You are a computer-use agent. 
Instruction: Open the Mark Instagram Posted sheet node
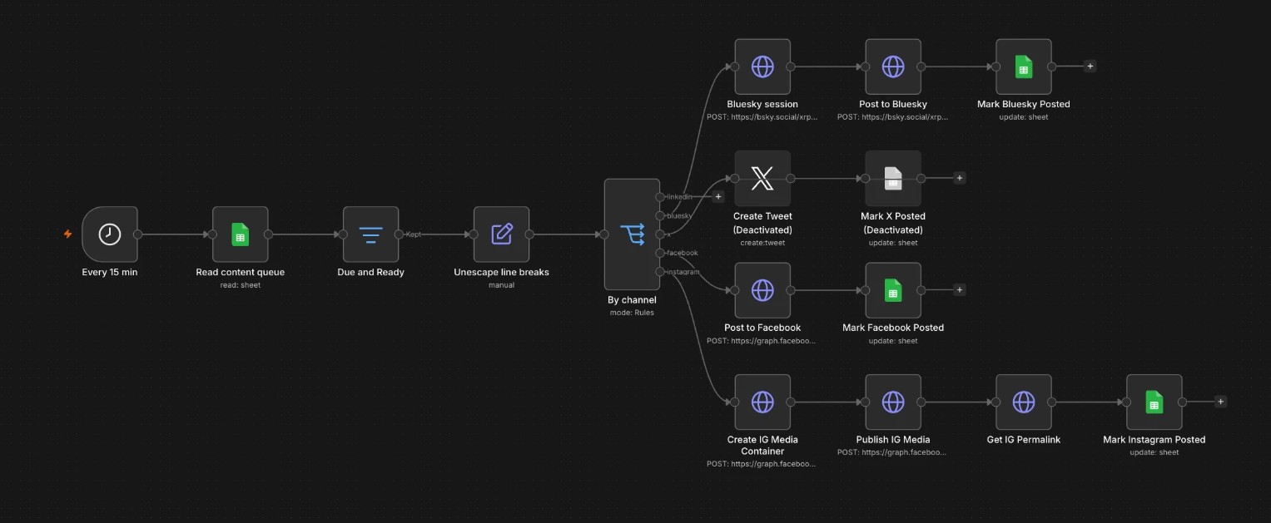click(x=1154, y=402)
